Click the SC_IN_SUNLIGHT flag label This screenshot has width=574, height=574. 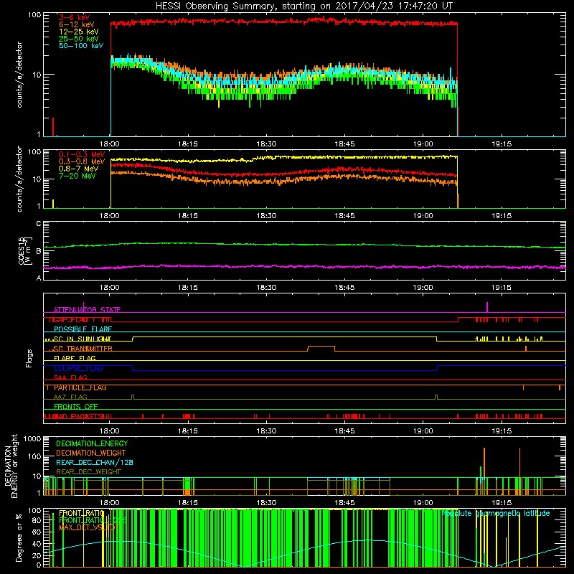point(83,339)
